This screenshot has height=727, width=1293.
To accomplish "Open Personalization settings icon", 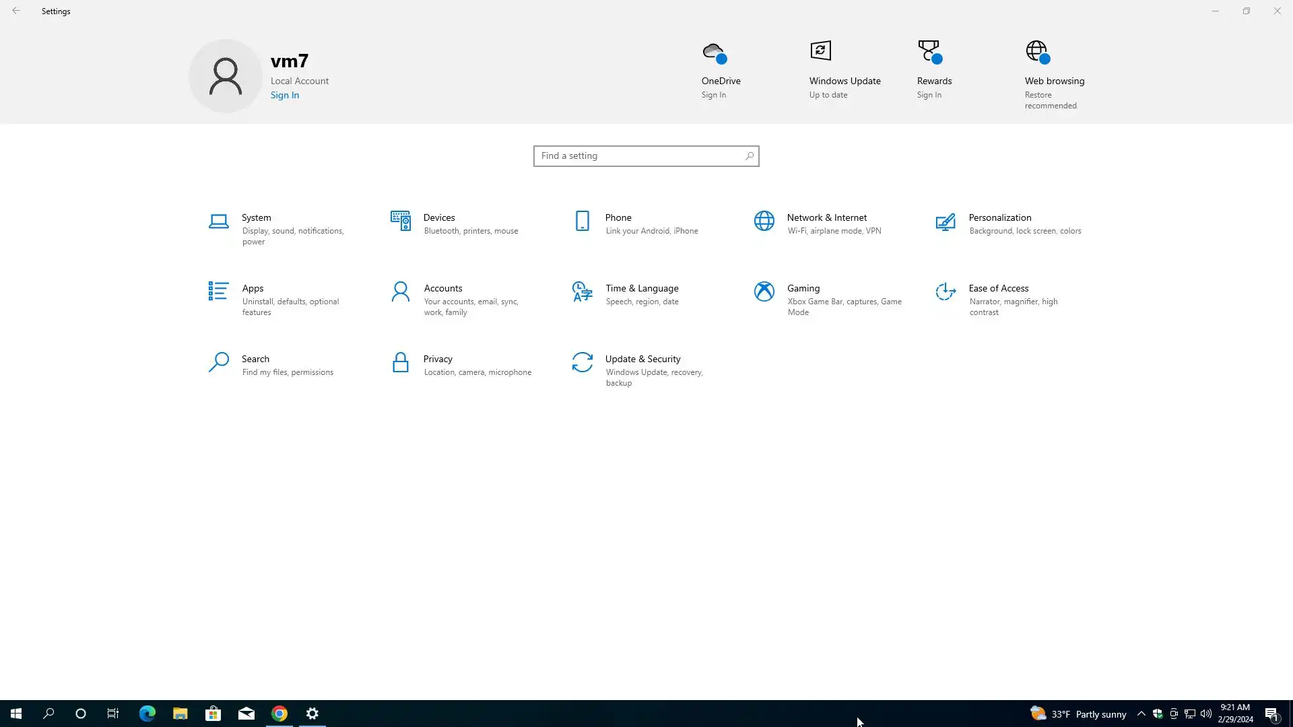I will (946, 221).
